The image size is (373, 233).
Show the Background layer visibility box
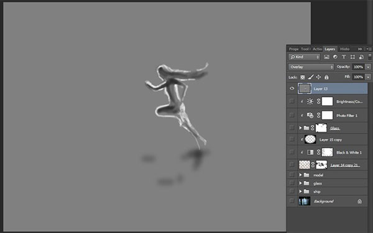292,201
